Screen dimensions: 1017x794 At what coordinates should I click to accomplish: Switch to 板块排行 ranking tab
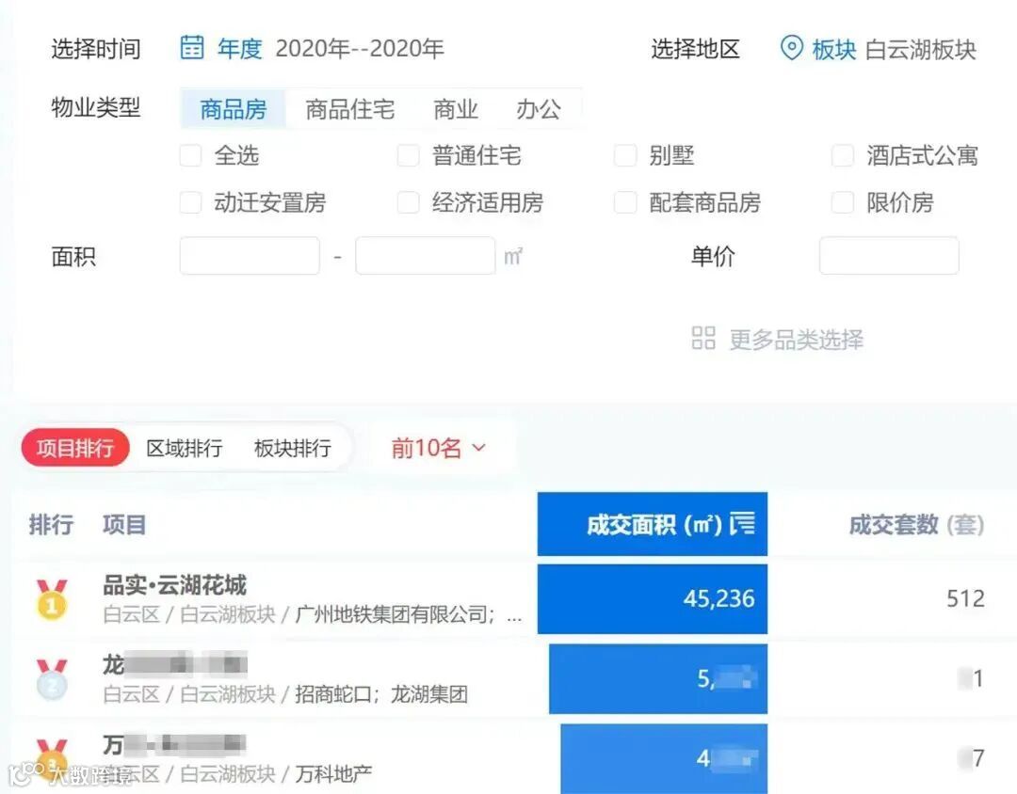[293, 448]
